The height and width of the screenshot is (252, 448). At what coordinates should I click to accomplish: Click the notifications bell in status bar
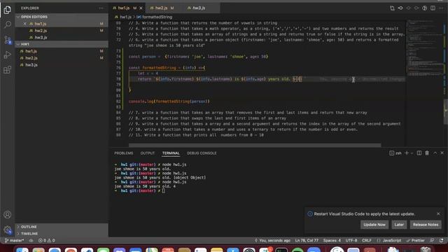click(x=442, y=241)
